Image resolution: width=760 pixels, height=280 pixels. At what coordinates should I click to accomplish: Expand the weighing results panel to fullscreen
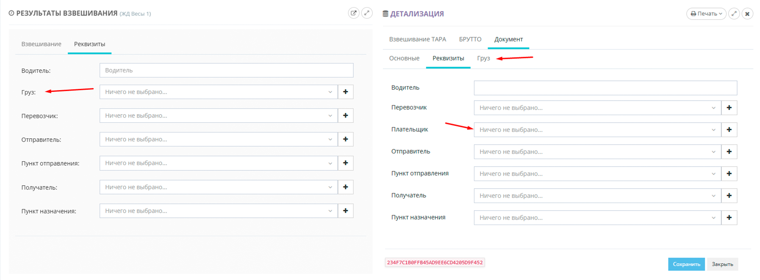[367, 13]
